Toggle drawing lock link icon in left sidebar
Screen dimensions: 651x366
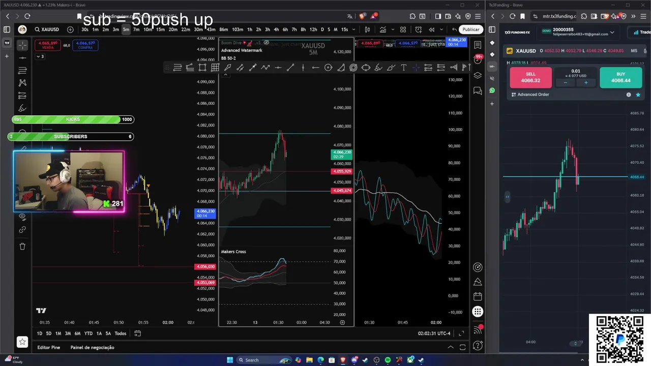(22, 230)
